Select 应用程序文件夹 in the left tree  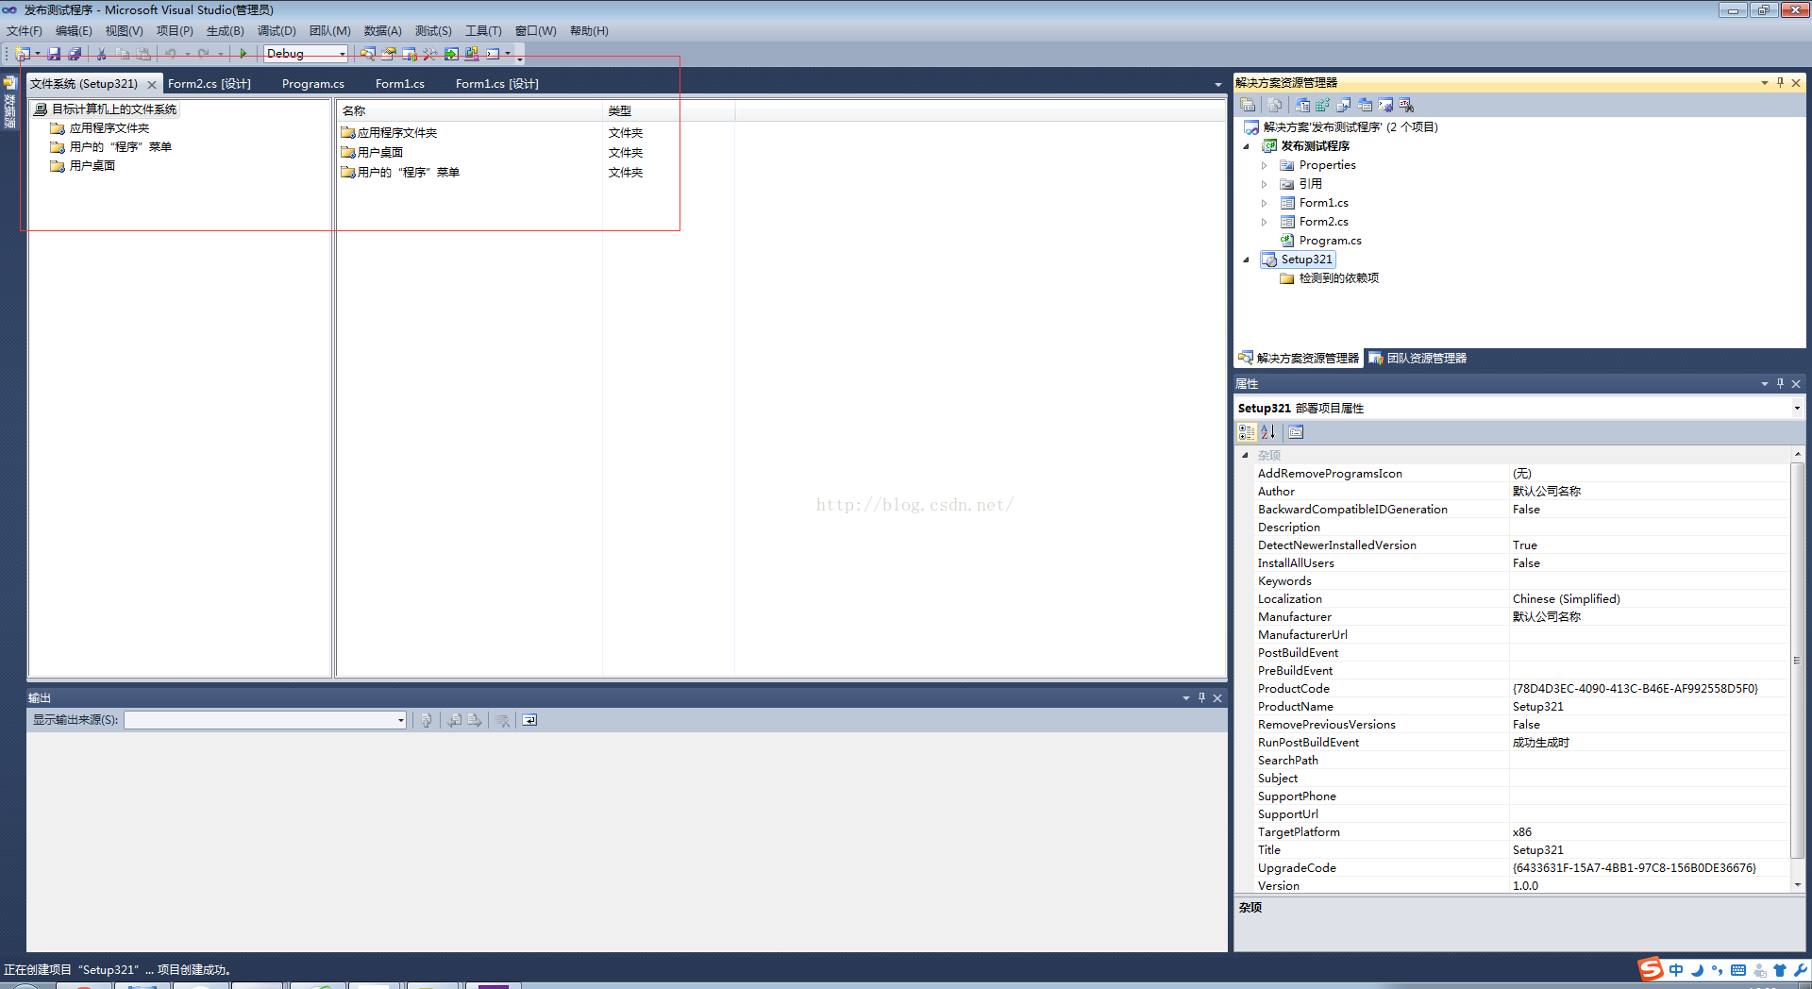click(109, 128)
